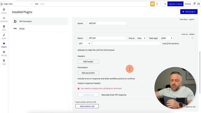The image size is (201, 113).
Task: Click the API URL input field
Action: (x=126, y=43)
